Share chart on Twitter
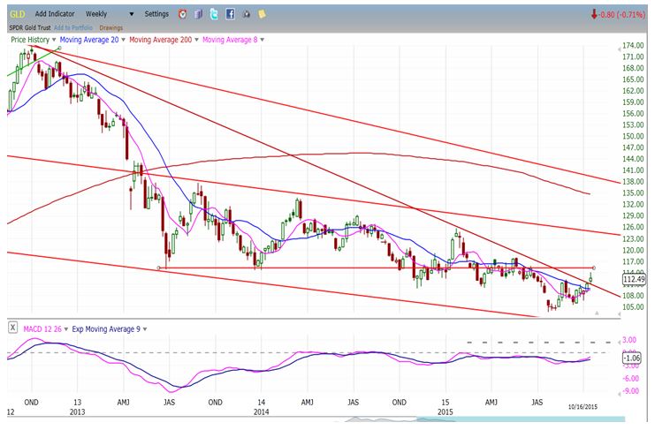The width and height of the screenshot is (655, 430). tap(214, 14)
